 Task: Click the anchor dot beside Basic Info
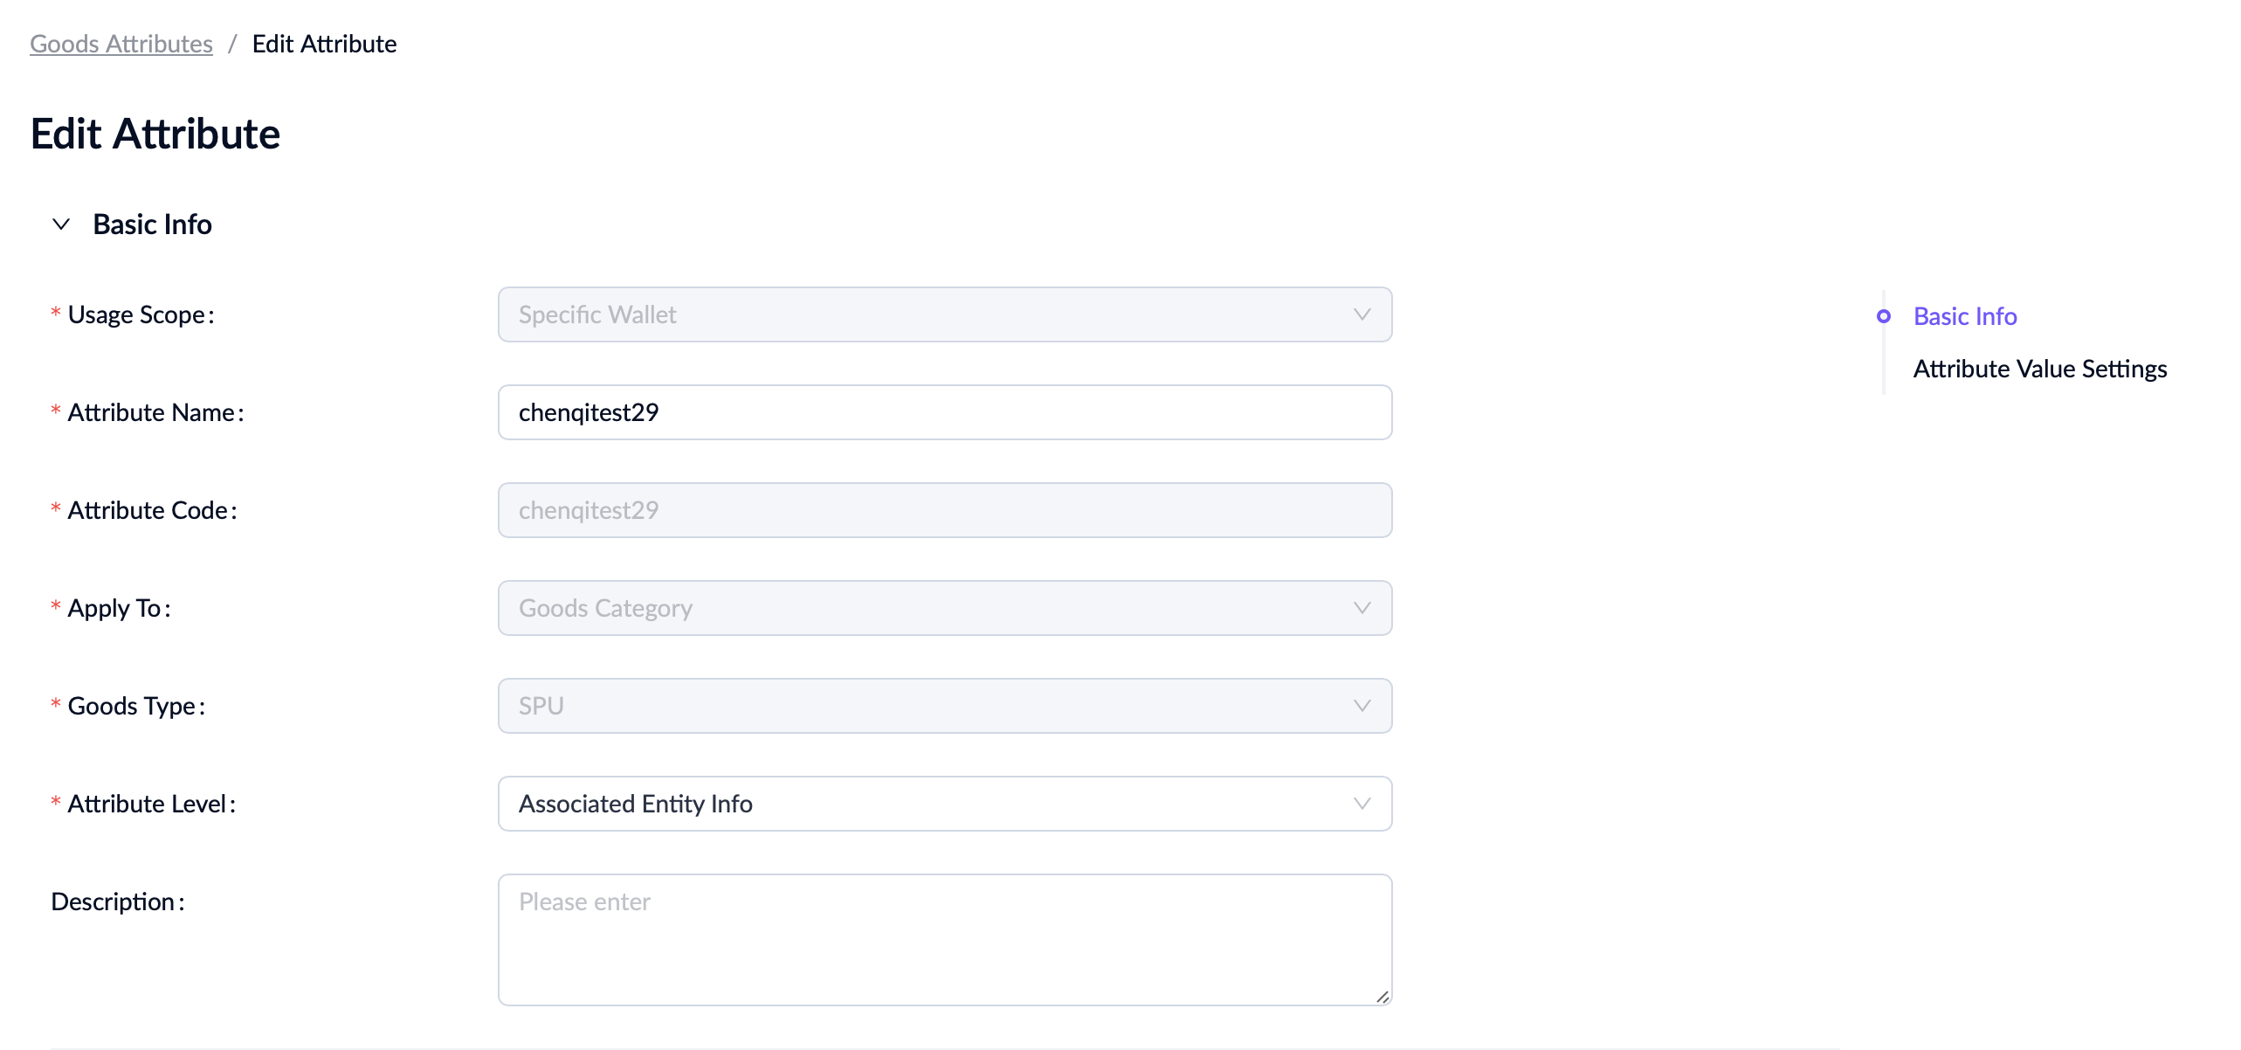tap(1884, 316)
